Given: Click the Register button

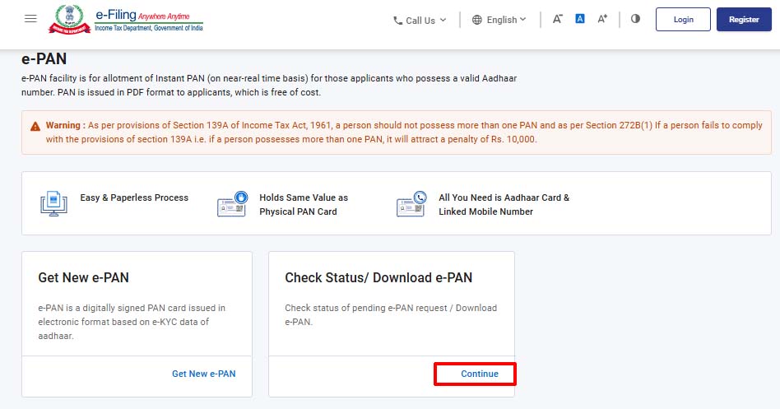Looking at the screenshot, I should click(x=744, y=20).
